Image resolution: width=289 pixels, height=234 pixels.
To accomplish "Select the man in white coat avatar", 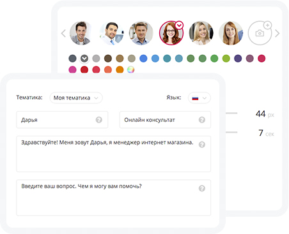I will [x=111, y=33].
